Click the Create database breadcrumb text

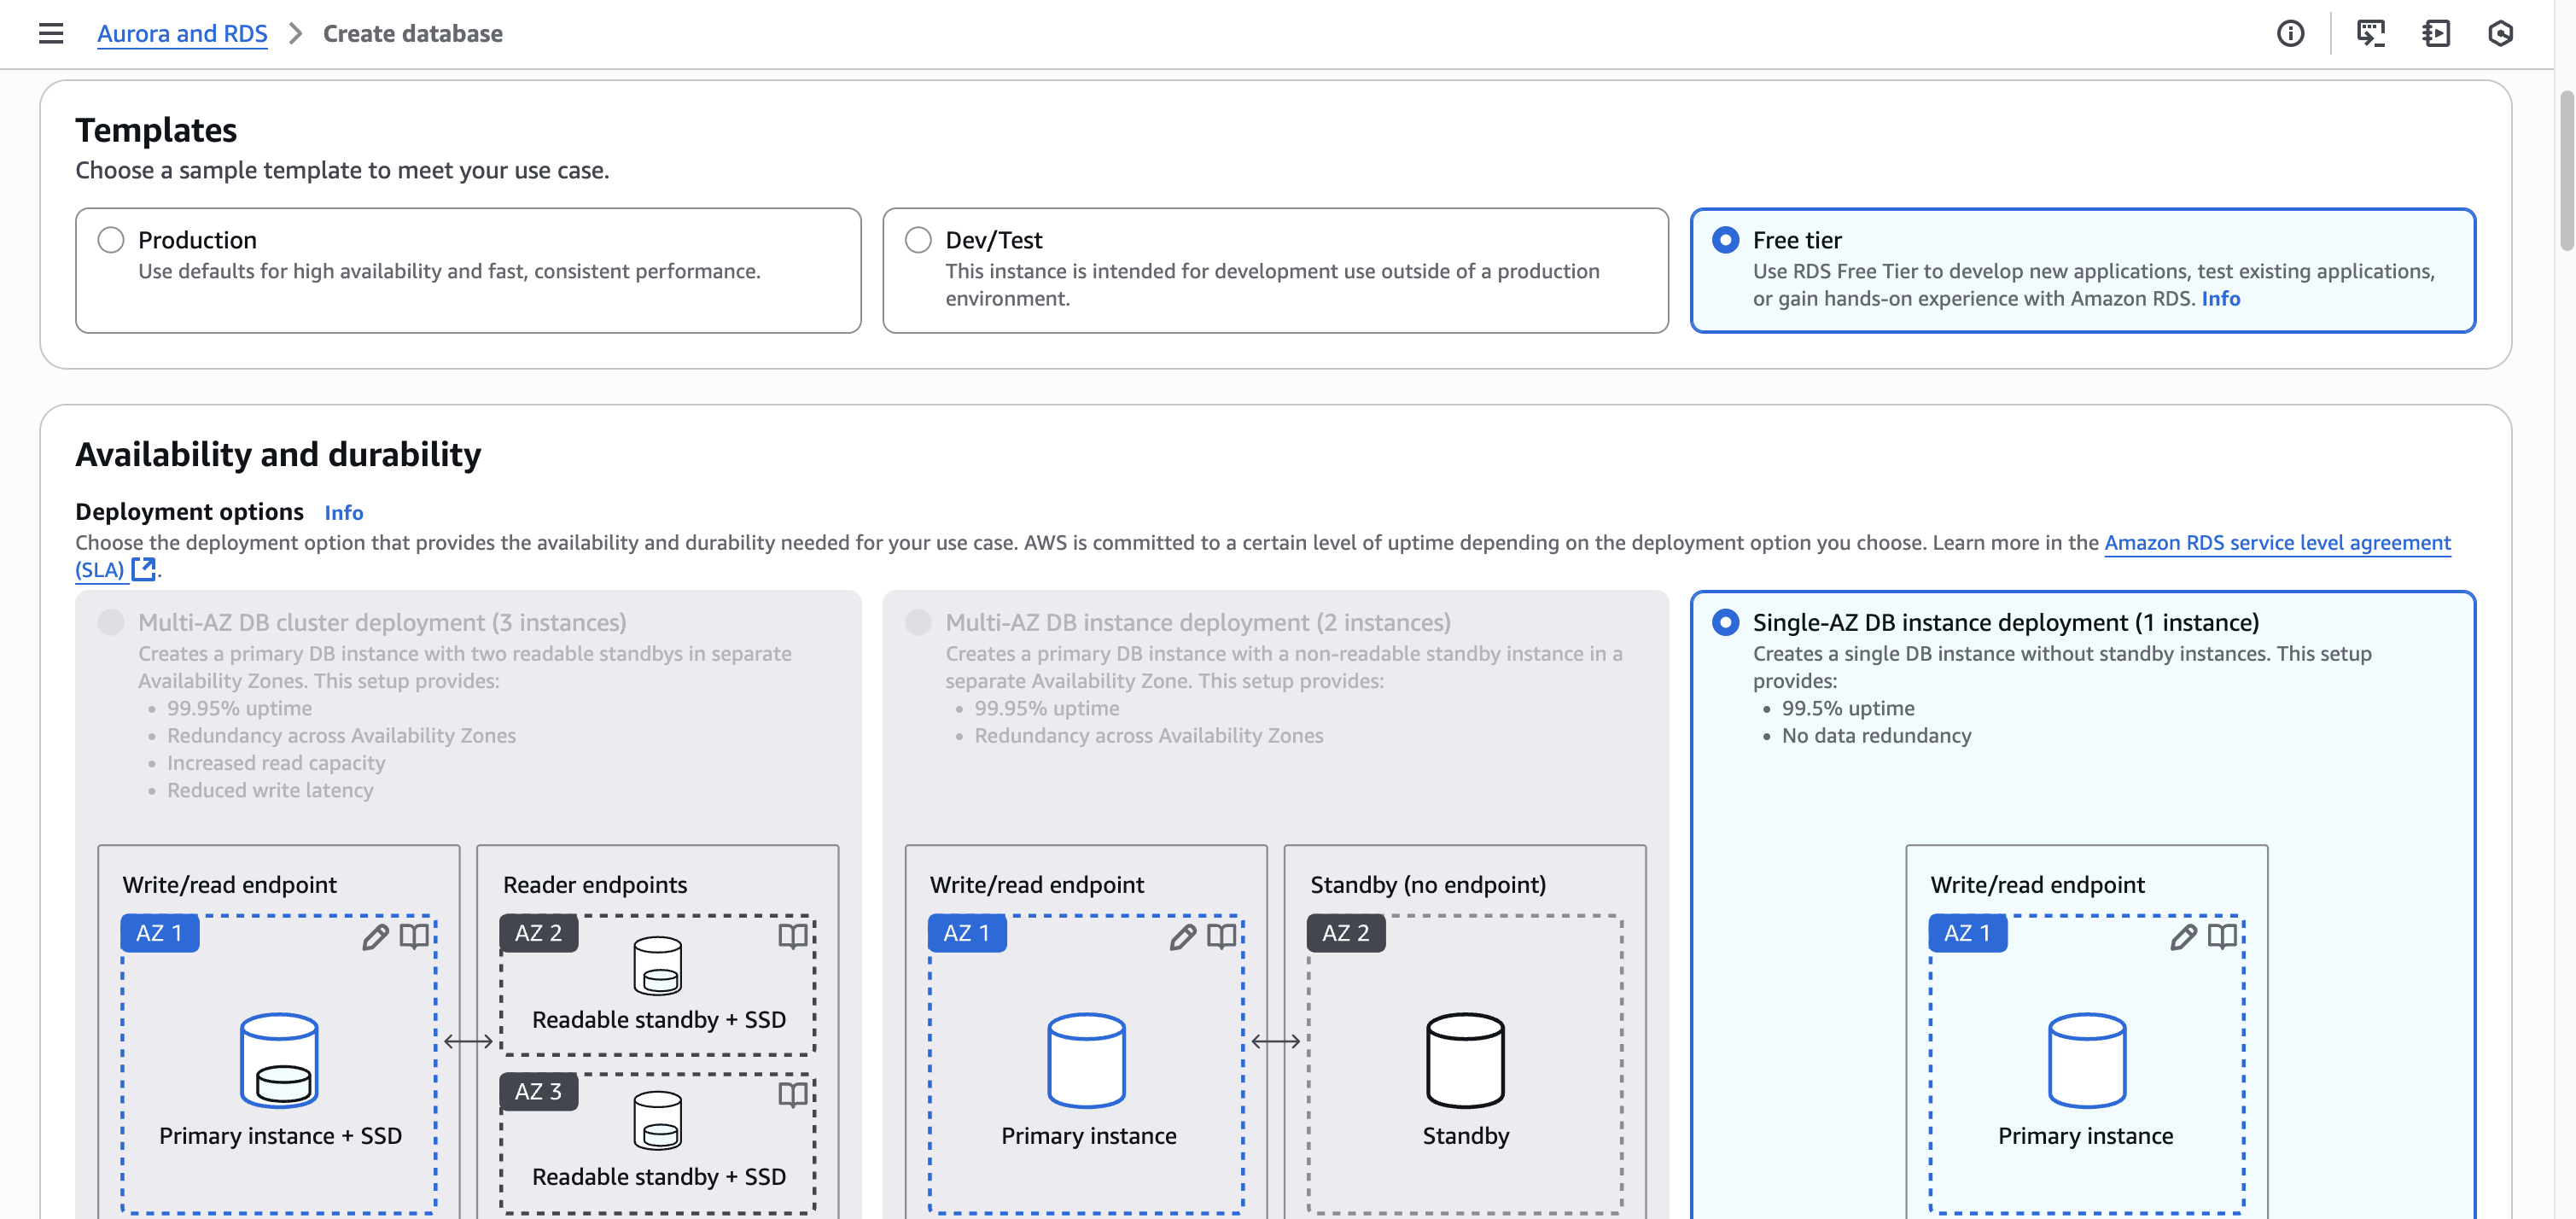(x=412, y=33)
